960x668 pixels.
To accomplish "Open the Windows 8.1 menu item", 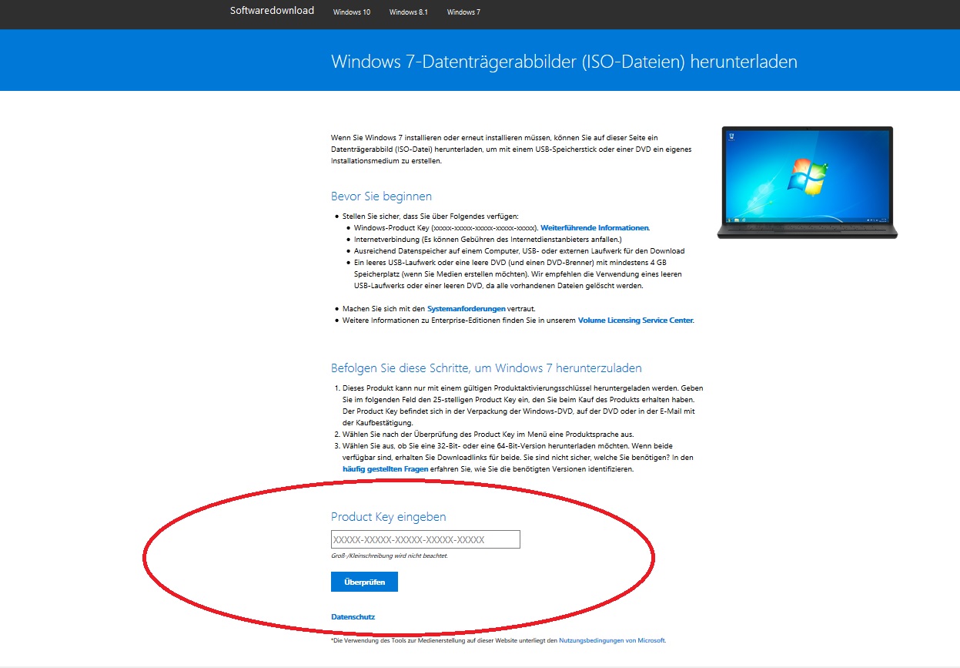I will [x=408, y=12].
